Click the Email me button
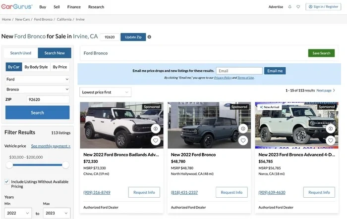The height and width of the screenshot is (219, 347). tap(275, 71)
